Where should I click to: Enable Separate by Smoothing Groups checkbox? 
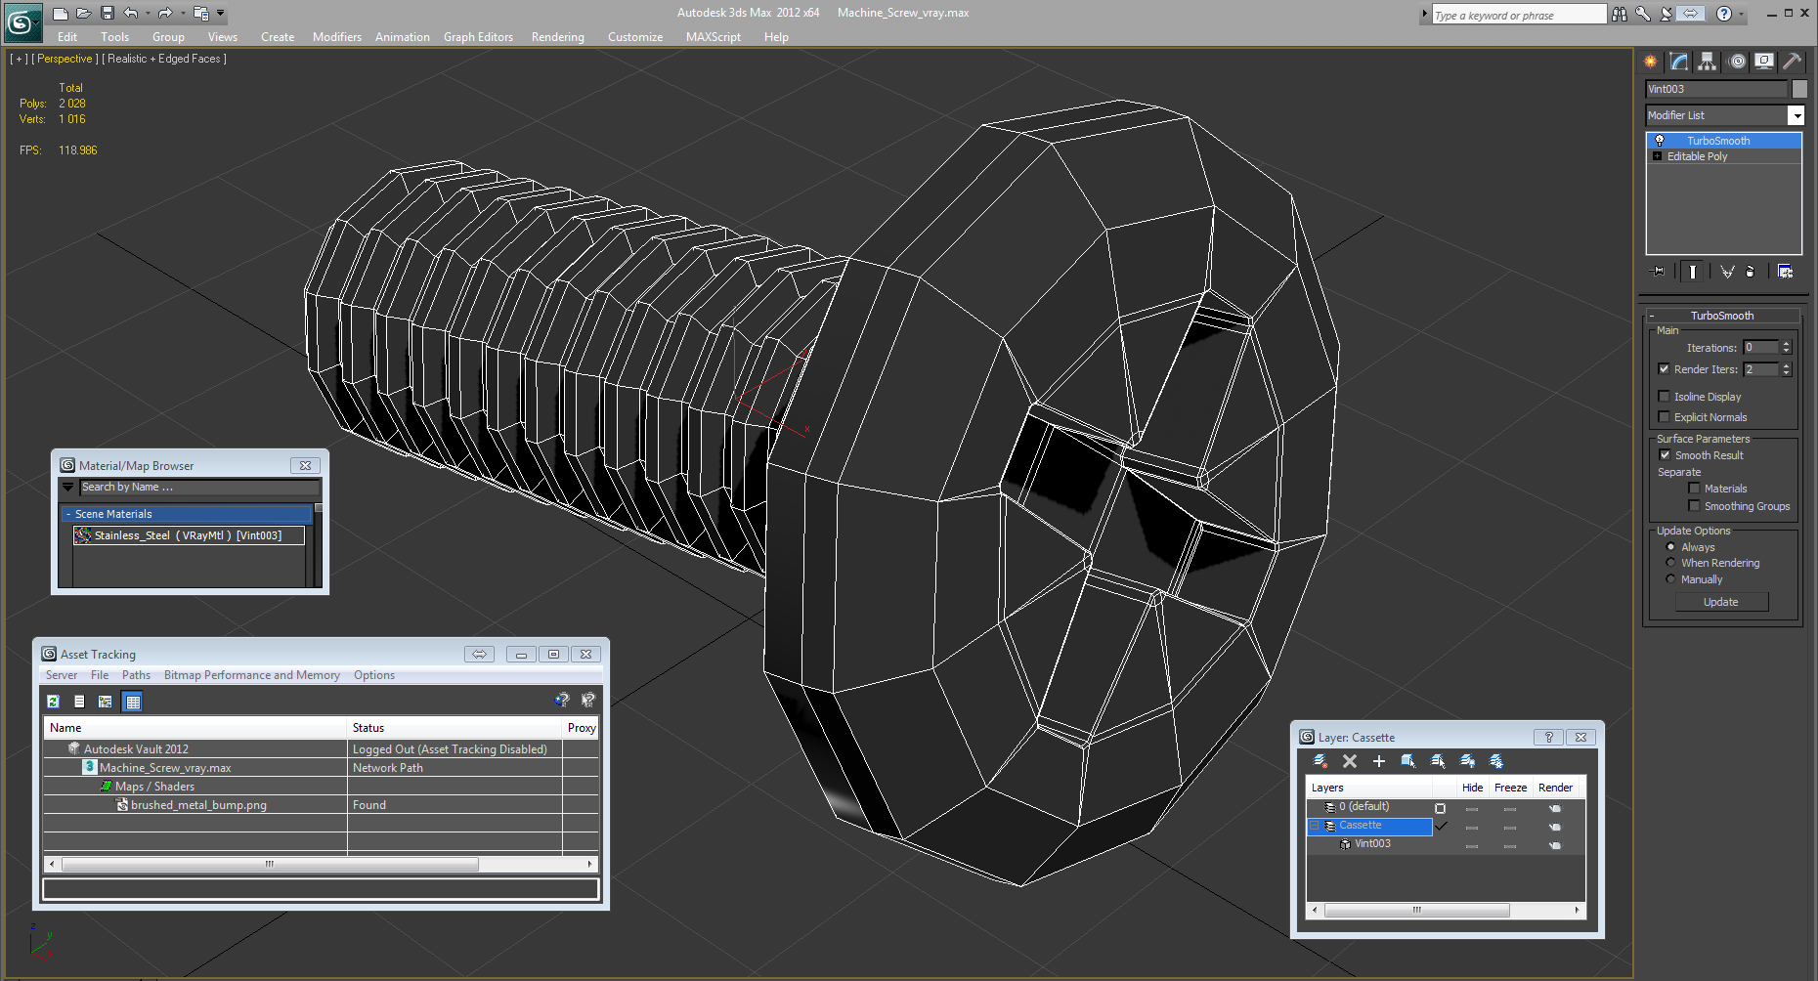point(1694,506)
